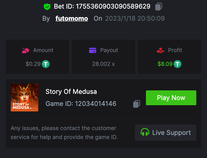Click the Amount money icon

[25, 50]
